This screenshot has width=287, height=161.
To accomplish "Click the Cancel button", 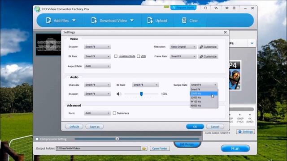I will click(215, 127).
